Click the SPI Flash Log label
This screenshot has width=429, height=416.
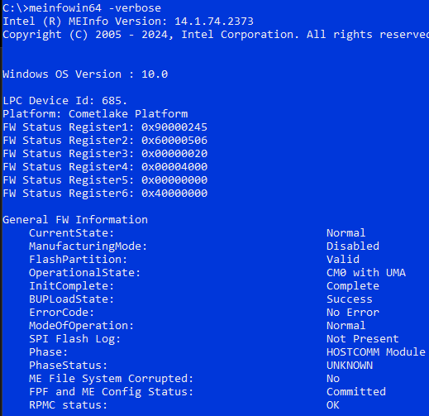click(75, 339)
